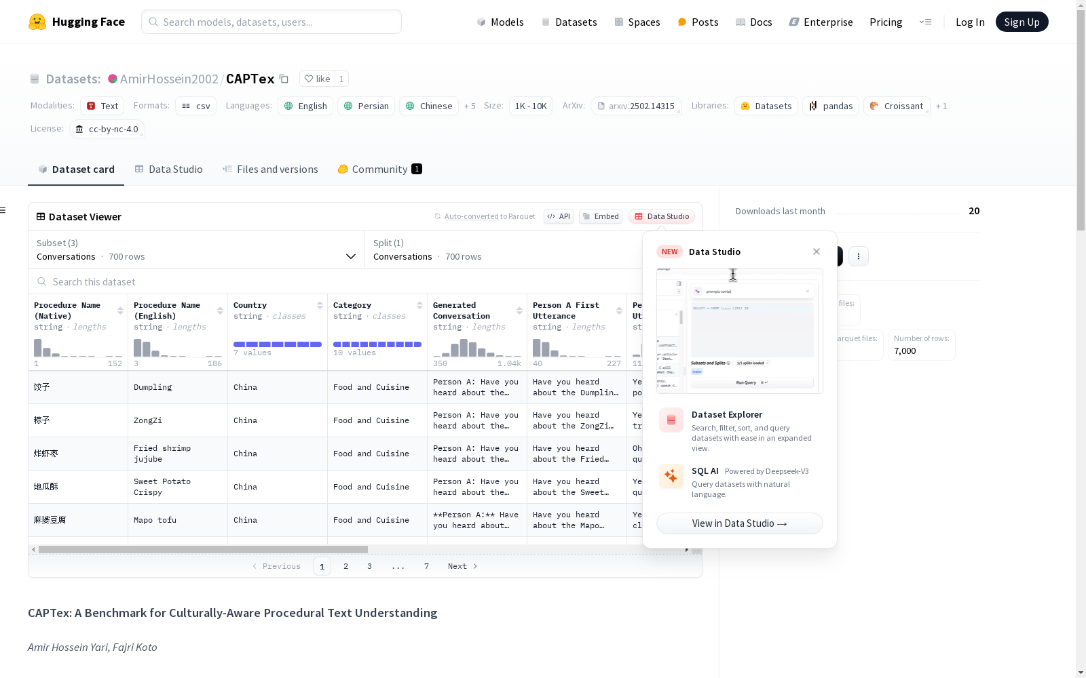The width and height of the screenshot is (1086, 678).
Task: Open the like count of 1
Action: click(341, 79)
